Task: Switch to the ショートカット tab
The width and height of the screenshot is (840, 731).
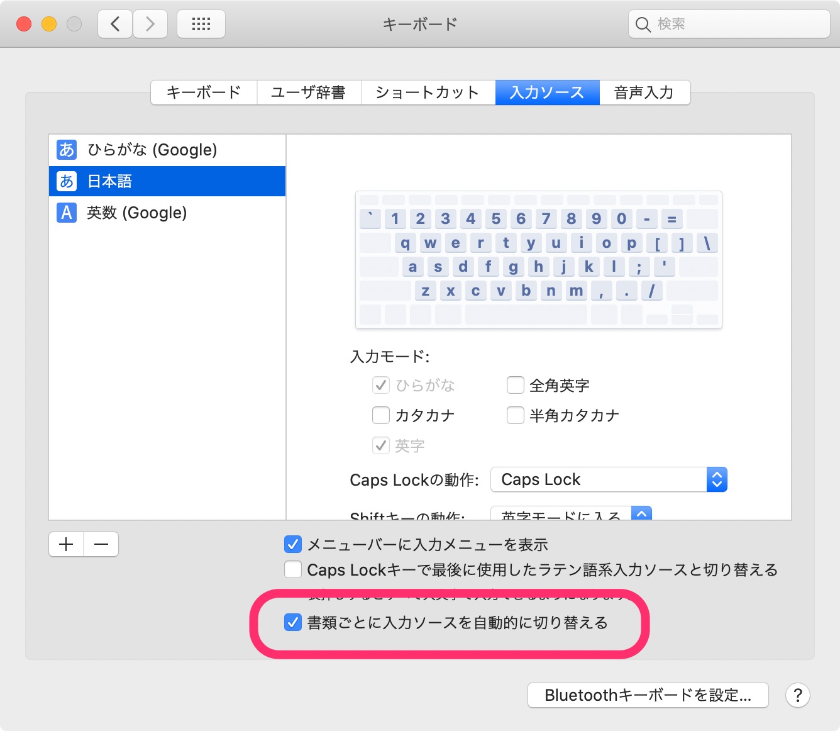Action: point(428,92)
